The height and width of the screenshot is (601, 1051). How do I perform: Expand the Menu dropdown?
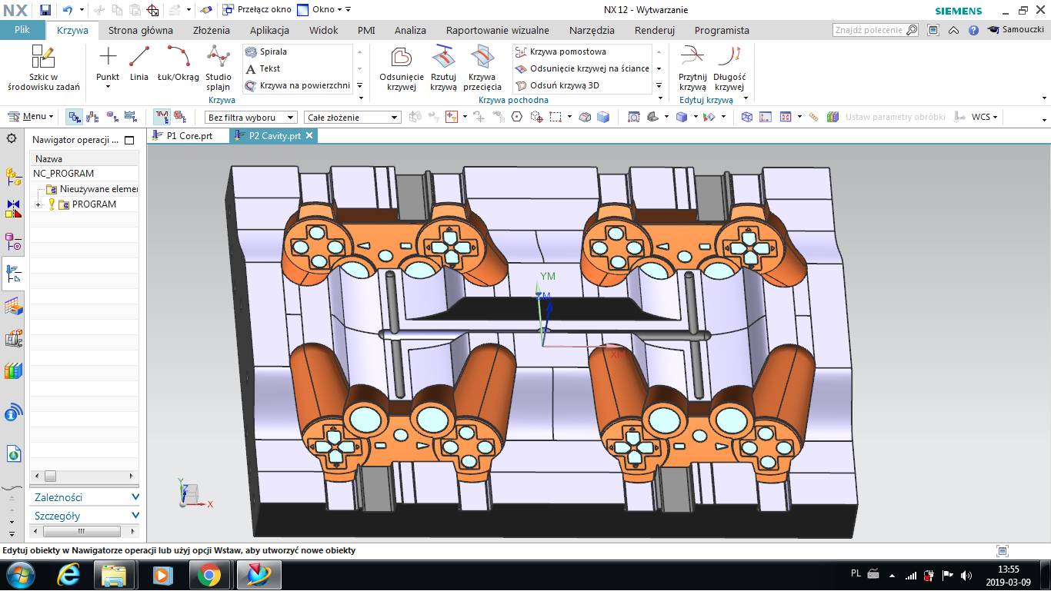click(31, 117)
